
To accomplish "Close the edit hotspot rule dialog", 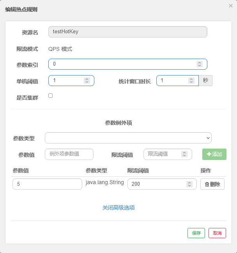I will click(x=231, y=6).
